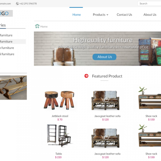The image size is (161, 161).
Task: Click the Home breadcrumb link
Action: pos(44,27)
